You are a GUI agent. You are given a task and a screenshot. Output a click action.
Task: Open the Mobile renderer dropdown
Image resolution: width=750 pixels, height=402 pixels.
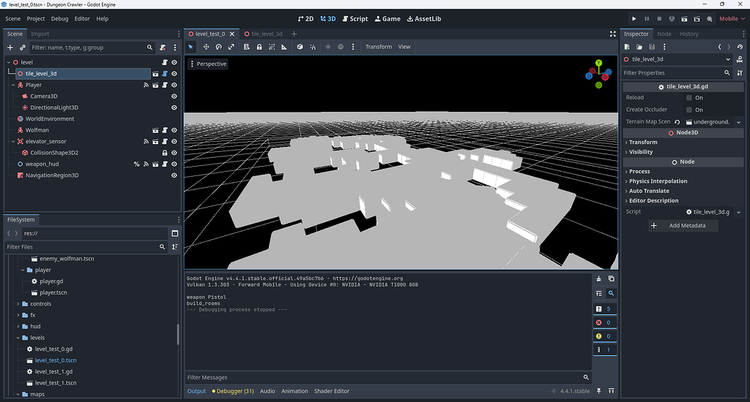(732, 18)
